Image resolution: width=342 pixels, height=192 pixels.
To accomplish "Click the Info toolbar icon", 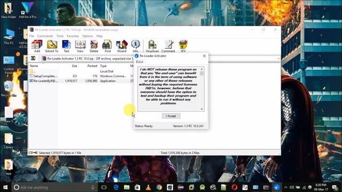I will (x=135, y=46).
